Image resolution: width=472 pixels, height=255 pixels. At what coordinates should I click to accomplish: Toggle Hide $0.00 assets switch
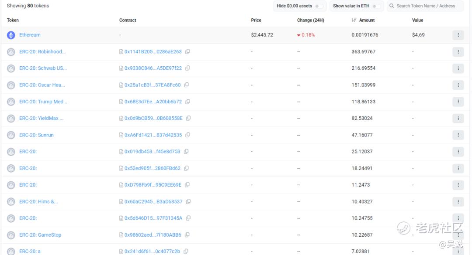(319, 6)
